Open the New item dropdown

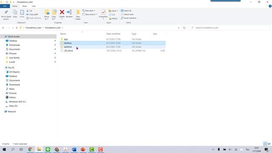point(89,11)
